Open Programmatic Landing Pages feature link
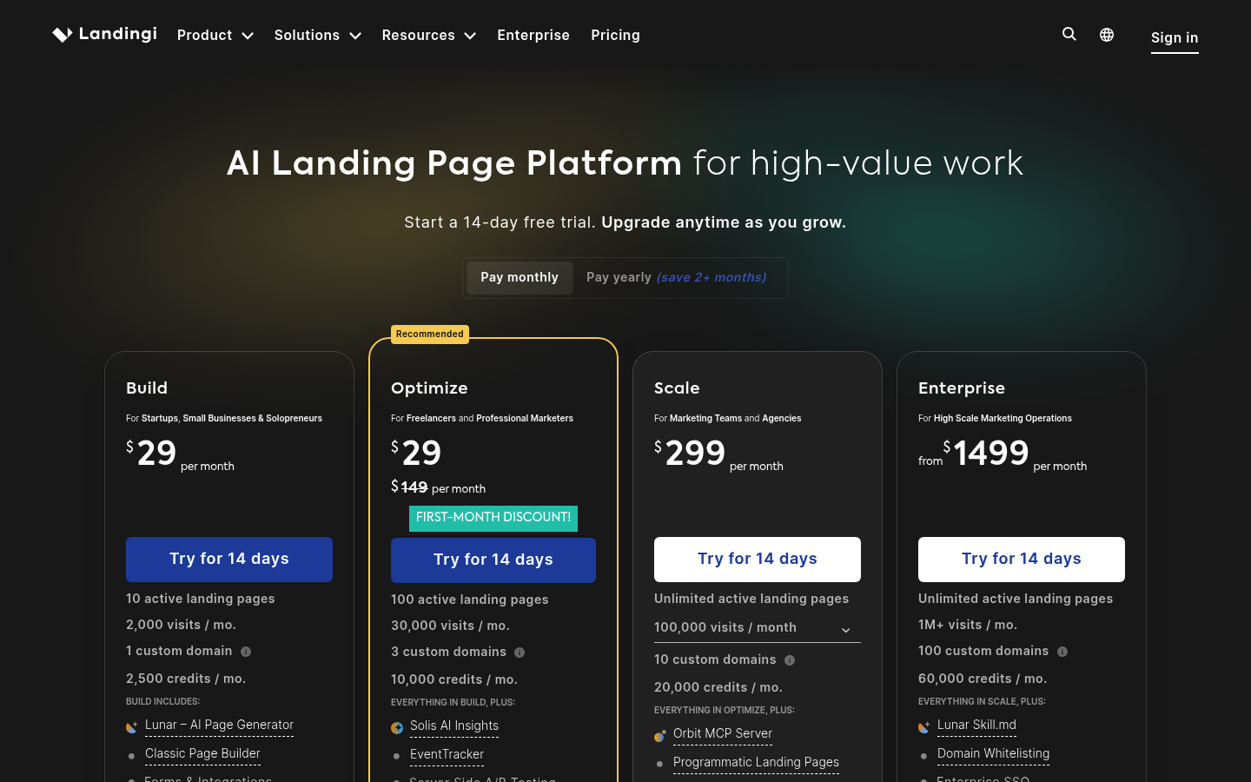This screenshot has height=782, width=1251. 756,762
